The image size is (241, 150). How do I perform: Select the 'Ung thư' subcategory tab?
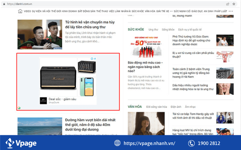coord(153,29)
